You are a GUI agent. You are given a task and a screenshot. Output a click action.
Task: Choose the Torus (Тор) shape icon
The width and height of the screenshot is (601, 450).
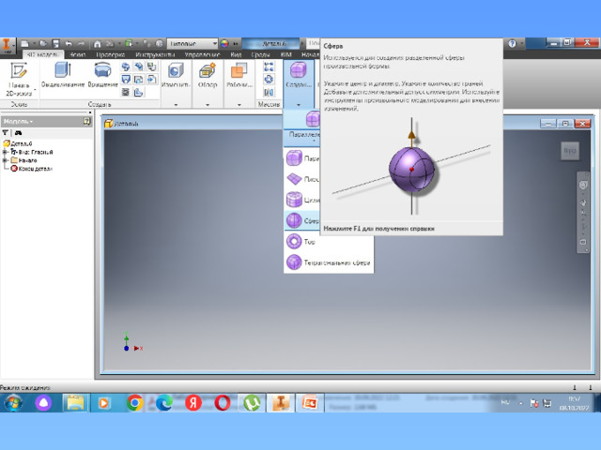click(x=294, y=242)
